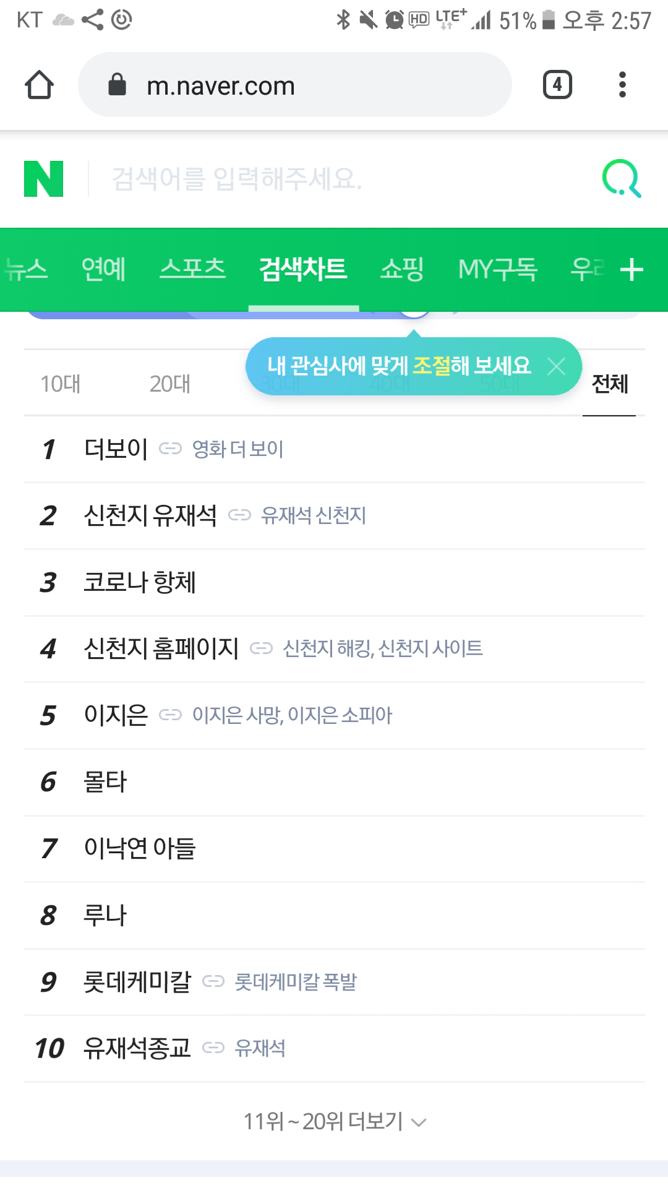
Task: Tap the lock icon in address bar
Action: coord(117,85)
